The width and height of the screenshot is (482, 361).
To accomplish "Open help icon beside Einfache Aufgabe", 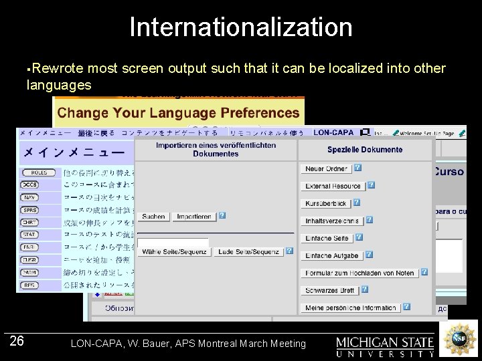I will 369,255.
